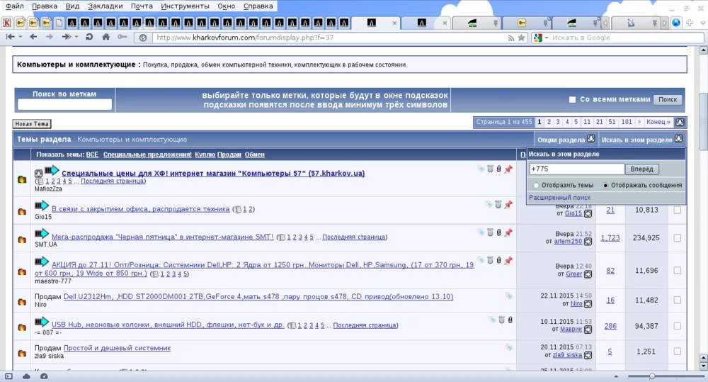Go to the browser Home page
708x382 pixels.
coord(106,37)
